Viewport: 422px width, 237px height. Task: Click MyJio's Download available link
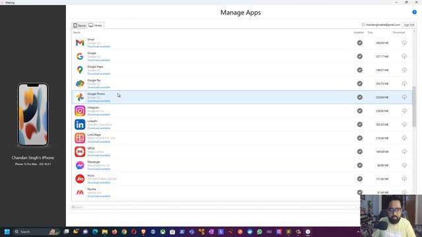click(x=99, y=182)
